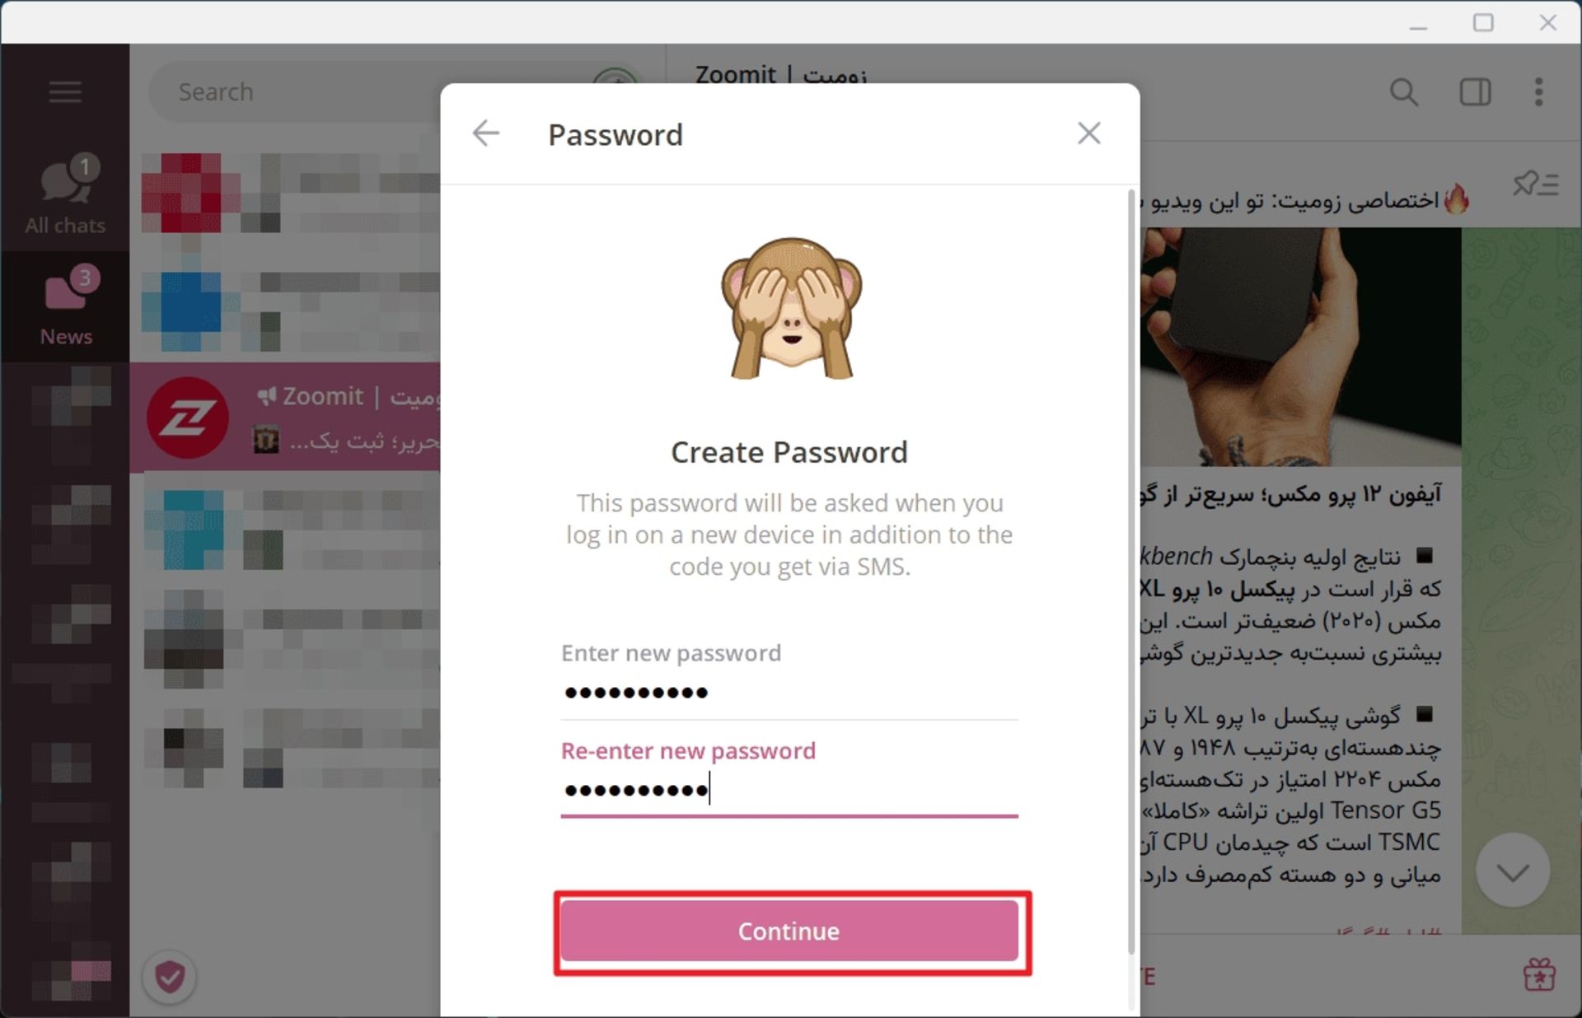Switch to the News folder

click(65, 306)
